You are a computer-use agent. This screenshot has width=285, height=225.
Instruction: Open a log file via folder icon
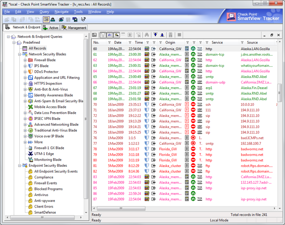61,20
